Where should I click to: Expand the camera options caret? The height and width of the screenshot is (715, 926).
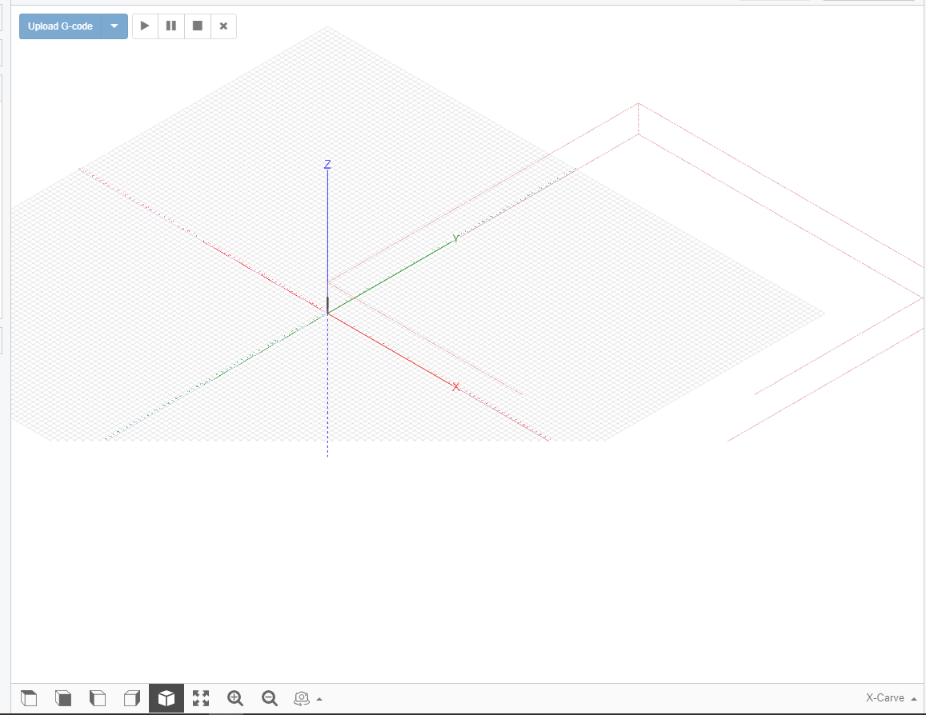[x=319, y=700]
